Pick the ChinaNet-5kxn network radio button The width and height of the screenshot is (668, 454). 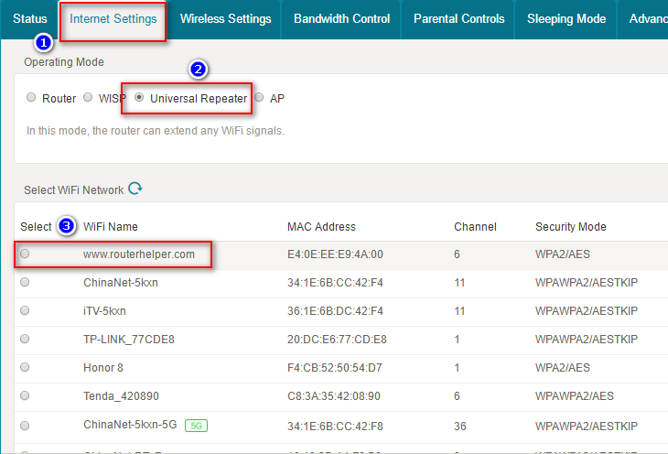[x=25, y=283]
